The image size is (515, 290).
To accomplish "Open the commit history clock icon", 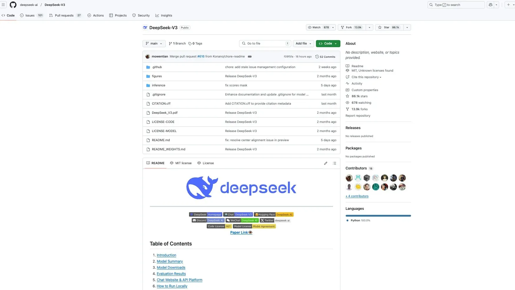I will click(x=317, y=56).
